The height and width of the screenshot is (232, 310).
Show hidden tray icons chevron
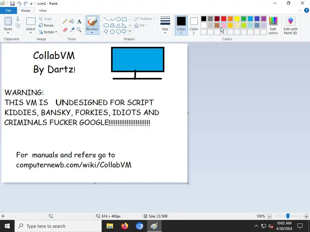point(256,226)
